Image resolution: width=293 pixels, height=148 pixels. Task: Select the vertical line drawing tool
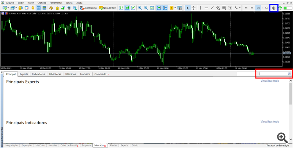pyautogui.click(x=200, y=8)
